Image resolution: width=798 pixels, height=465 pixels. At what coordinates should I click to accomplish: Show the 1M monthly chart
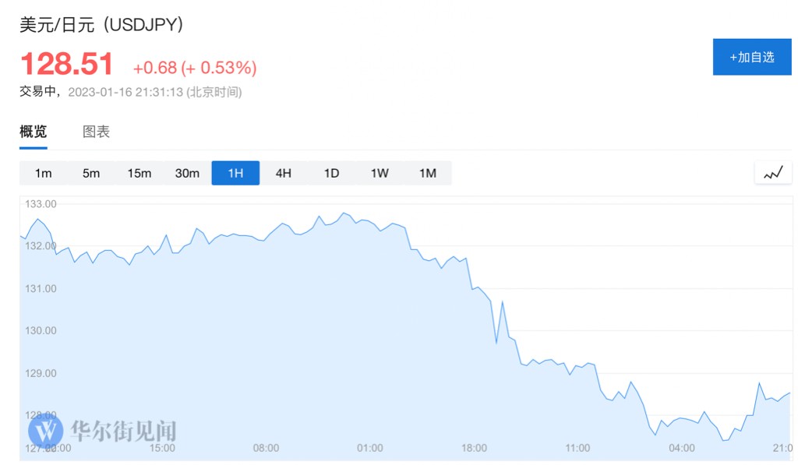pos(428,173)
